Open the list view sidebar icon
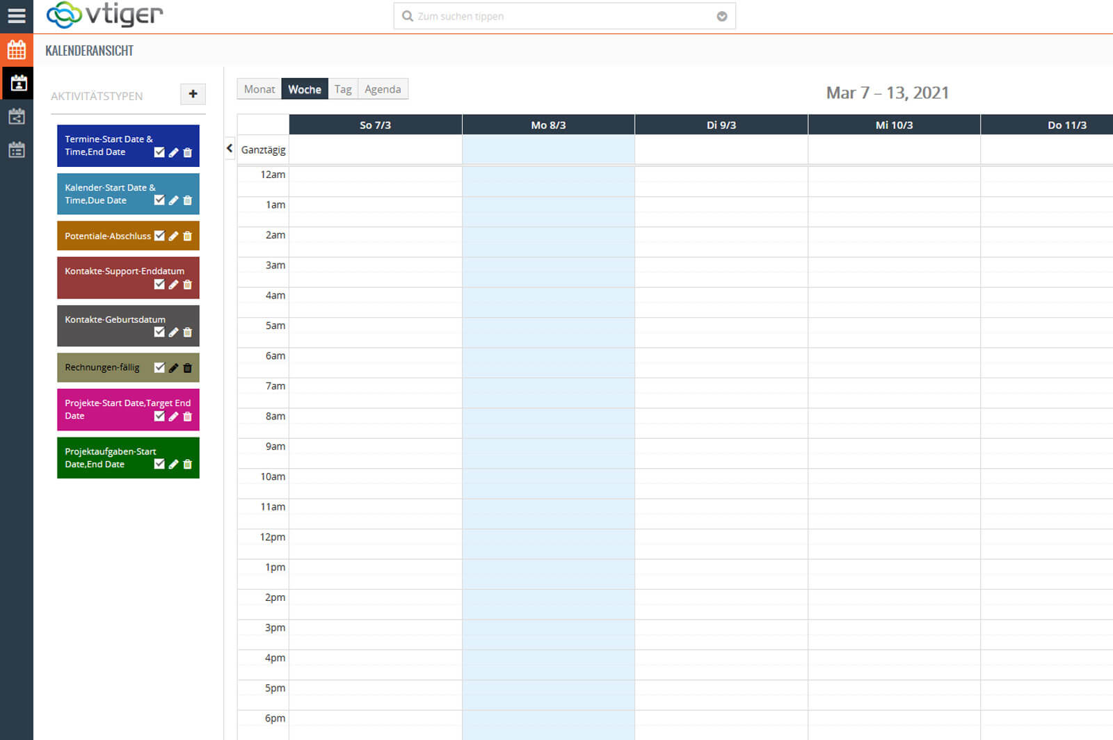Image resolution: width=1113 pixels, height=740 pixels. pos(17,150)
